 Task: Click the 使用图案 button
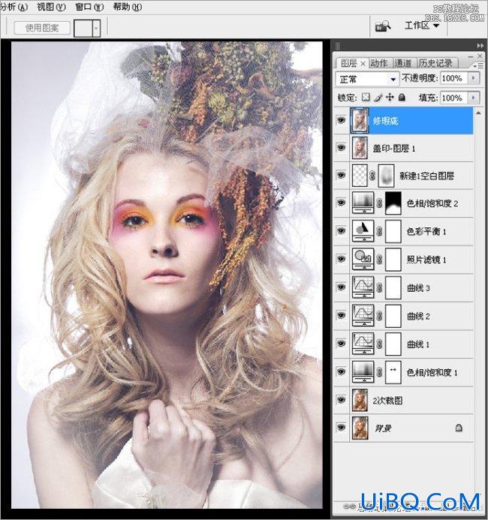pyautogui.click(x=42, y=28)
